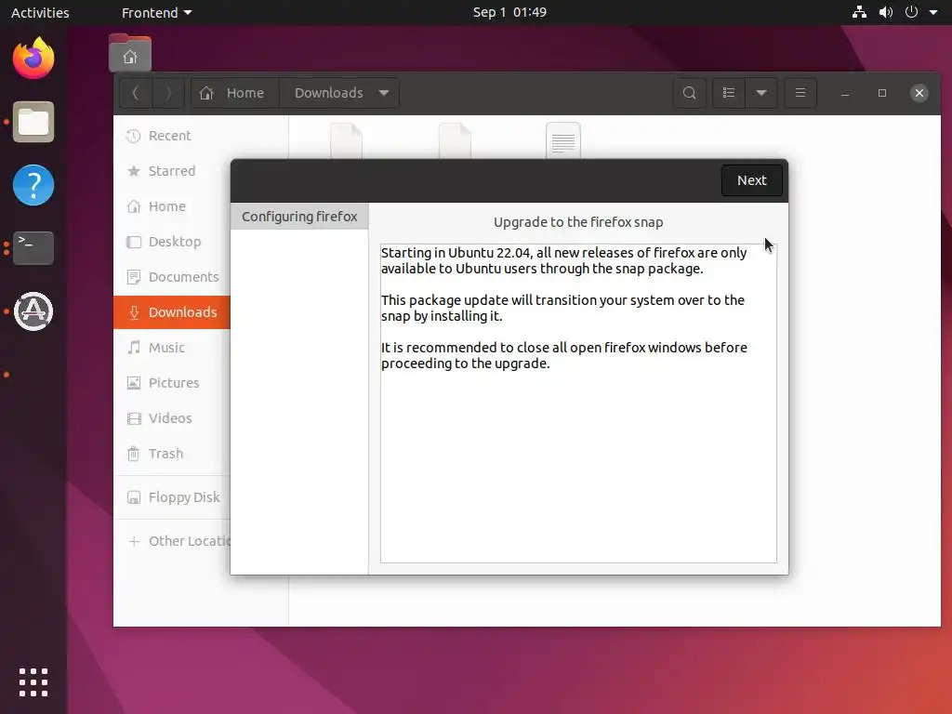The image size is (952, 714).
Task: Open Other Locations in the Files sidebar
Action: [x=171, y=541]
